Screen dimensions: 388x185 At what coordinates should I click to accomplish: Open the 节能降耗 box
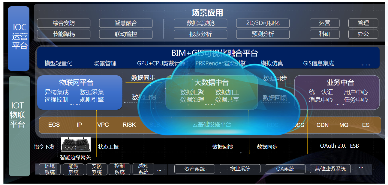point(64,34)
